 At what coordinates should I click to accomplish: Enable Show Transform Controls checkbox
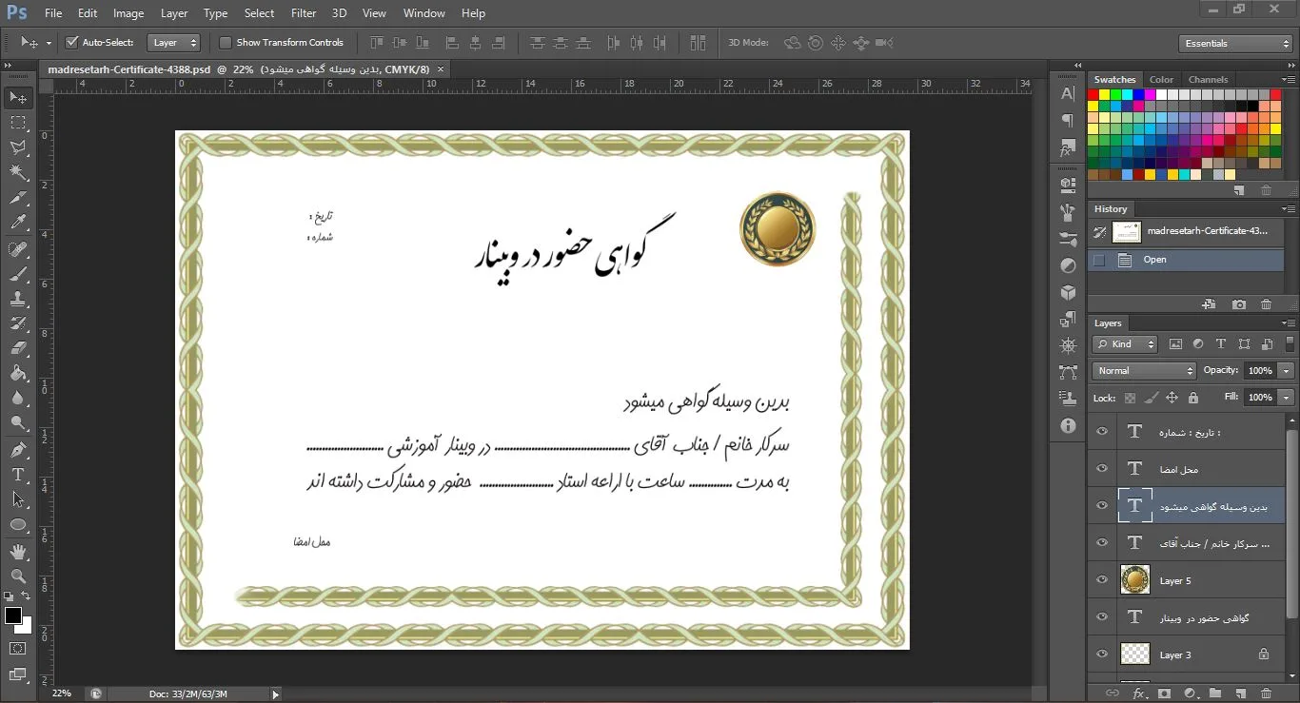pyautogui.click(x=226, y=42)
